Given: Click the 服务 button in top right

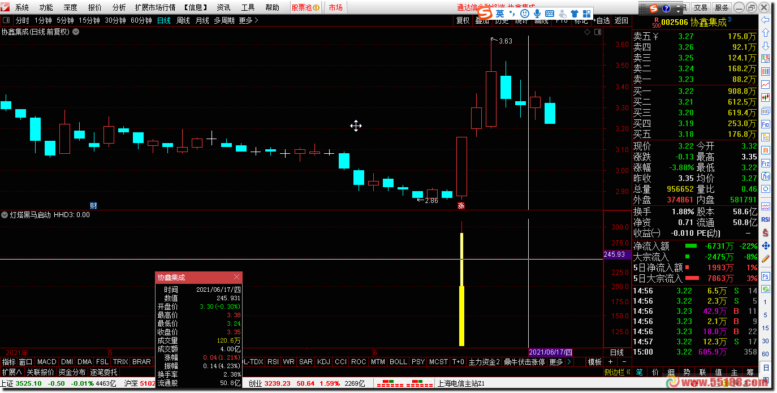Looking at the screenshot, I should point(722,8).
